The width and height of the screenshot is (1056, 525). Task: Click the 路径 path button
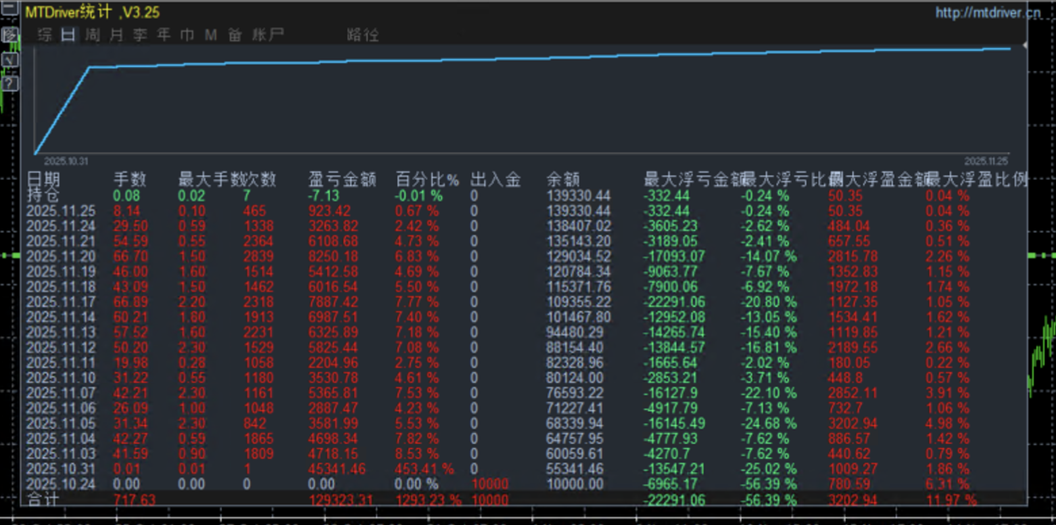click(x=363, y=34)
